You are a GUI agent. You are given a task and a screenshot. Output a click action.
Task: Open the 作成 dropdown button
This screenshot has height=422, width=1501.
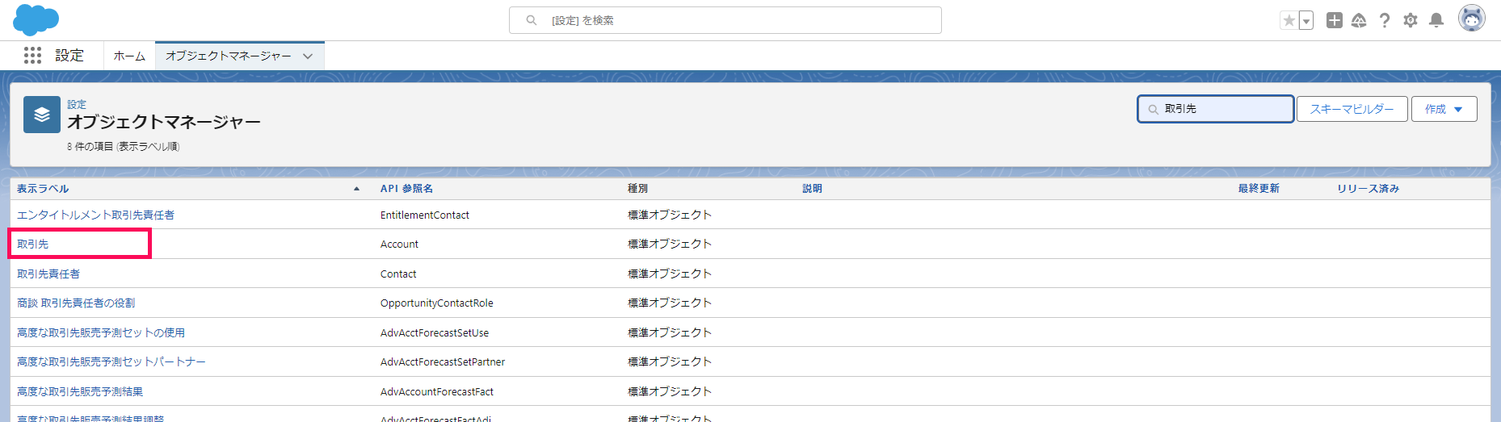(1444, 109)
